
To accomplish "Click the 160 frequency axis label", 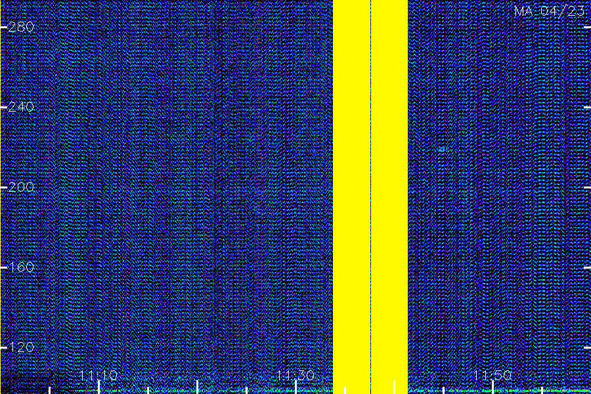I will 21,267.
